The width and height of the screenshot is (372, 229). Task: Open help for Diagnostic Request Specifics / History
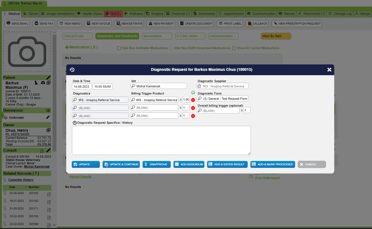point(74,123)
